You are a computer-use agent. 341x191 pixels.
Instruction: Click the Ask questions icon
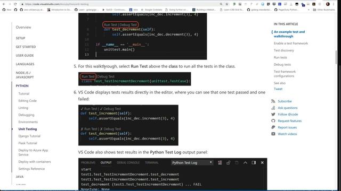pyautogui.click(x=273, y=108)
